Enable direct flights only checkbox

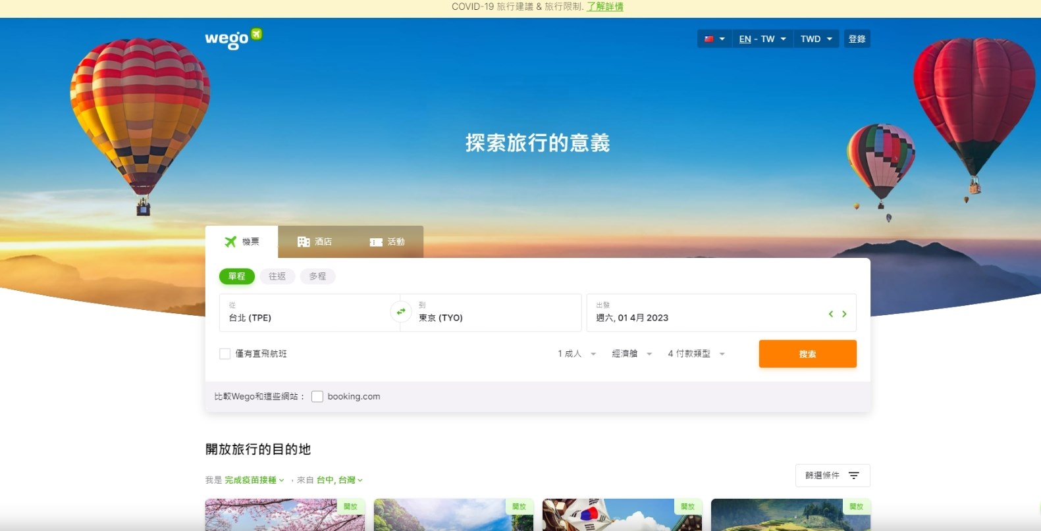tap(225, 354)
